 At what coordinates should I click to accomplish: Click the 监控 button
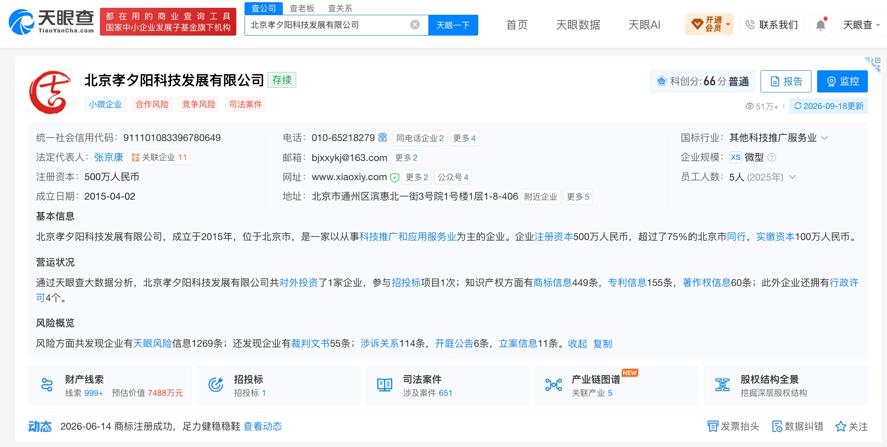pos(842,81)
